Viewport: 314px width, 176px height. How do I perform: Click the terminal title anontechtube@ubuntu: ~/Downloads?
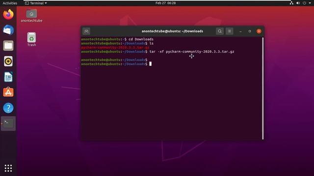pyautogui.click(x=172, y=31)
